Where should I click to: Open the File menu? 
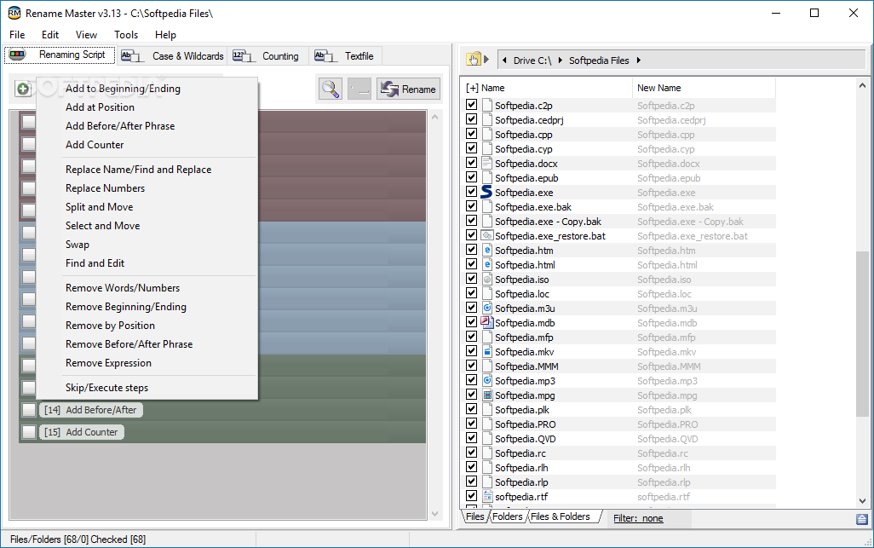click(x=17, y=35)
